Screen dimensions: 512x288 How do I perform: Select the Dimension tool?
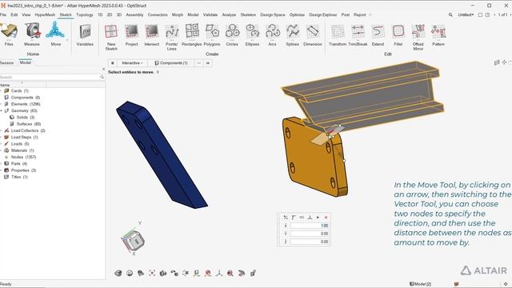pyautogui.click(x=313, y=34)
